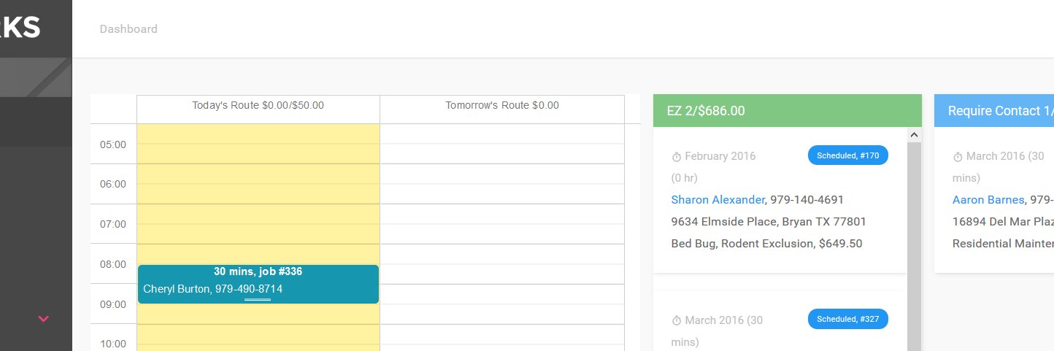Click the EZ panel scrollbar track
The width and height of the screenshot is (1054, 351).
click(x=914, y=247)
